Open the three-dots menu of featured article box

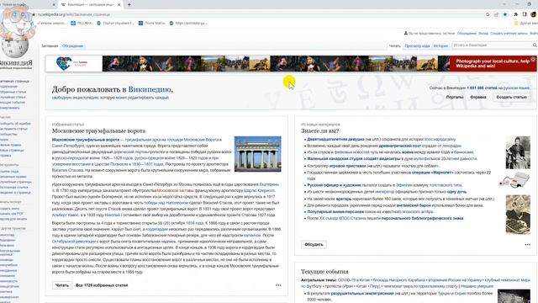tap(278, 285)
